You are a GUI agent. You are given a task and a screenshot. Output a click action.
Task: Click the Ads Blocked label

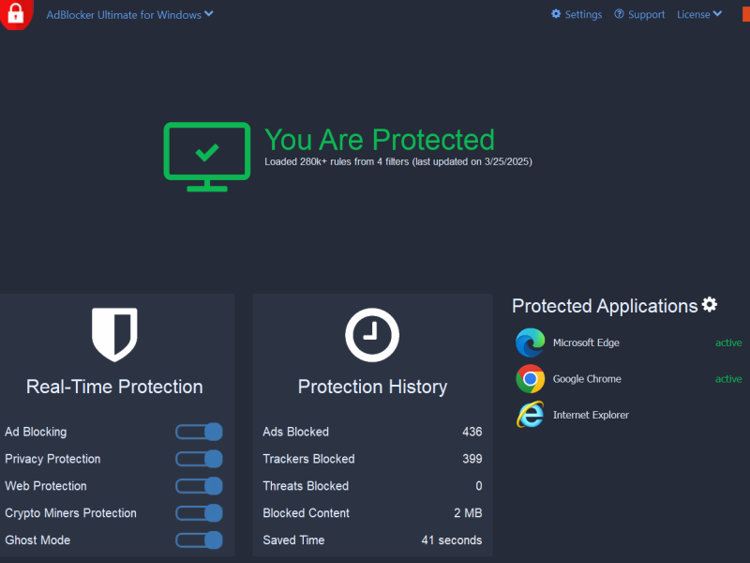(295, 432)
